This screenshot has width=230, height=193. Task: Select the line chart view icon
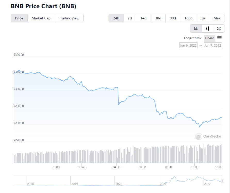click(x=196, y=28)
